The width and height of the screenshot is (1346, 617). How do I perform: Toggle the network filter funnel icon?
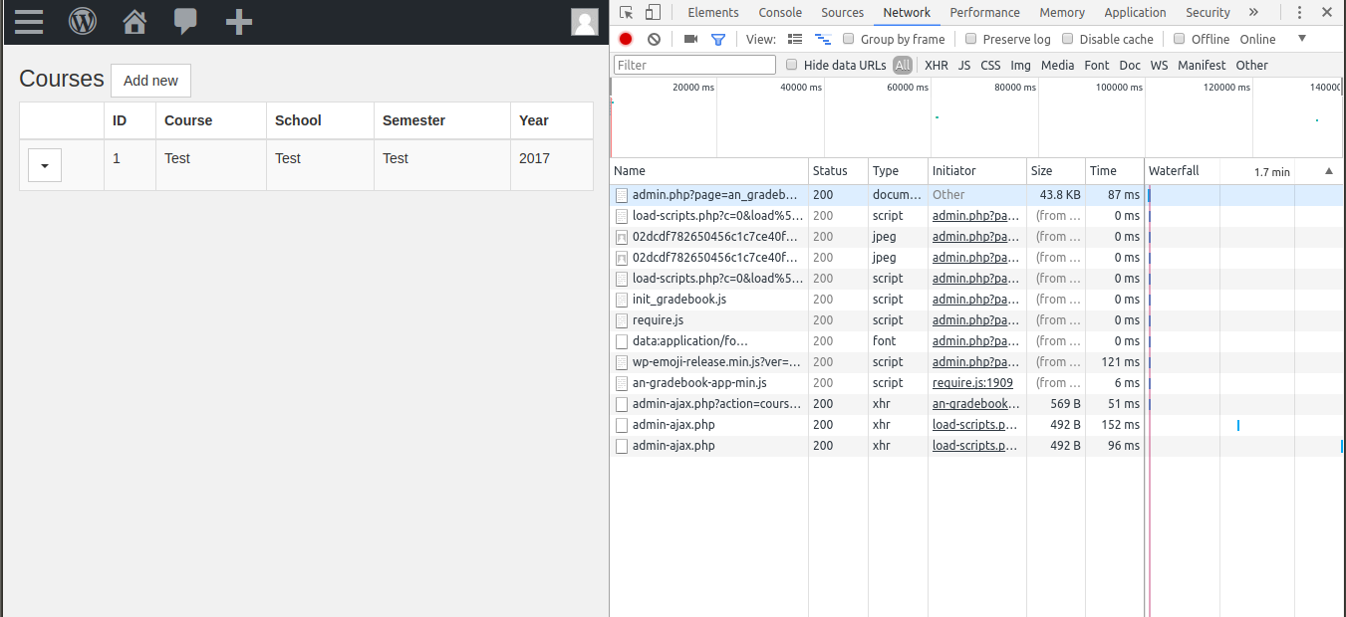[x=717, y=39]
